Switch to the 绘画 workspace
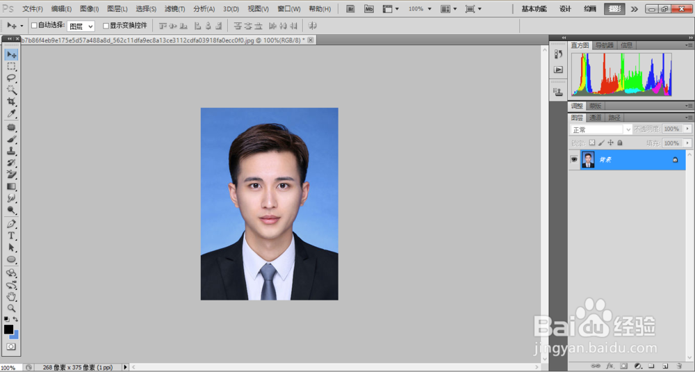The height and width of the screenshot is (372, 695). (x=590, y=9)
